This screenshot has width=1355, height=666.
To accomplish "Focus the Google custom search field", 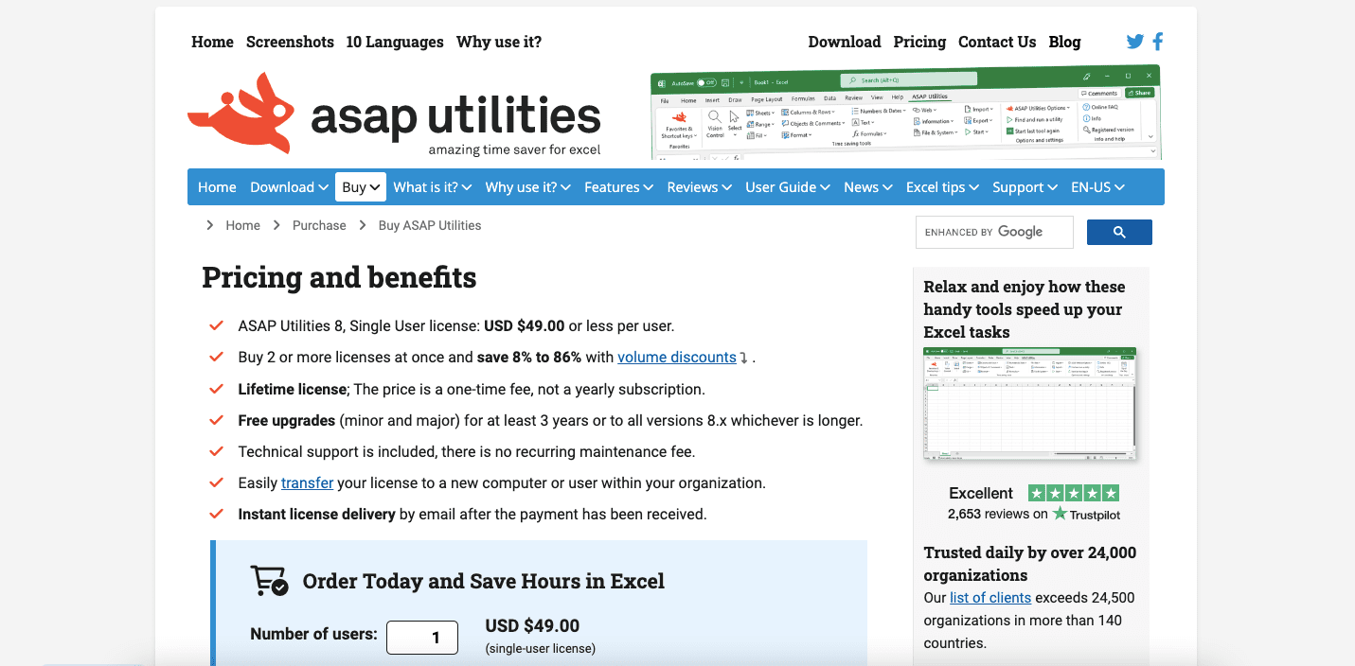I will click(x=994, y=232).
